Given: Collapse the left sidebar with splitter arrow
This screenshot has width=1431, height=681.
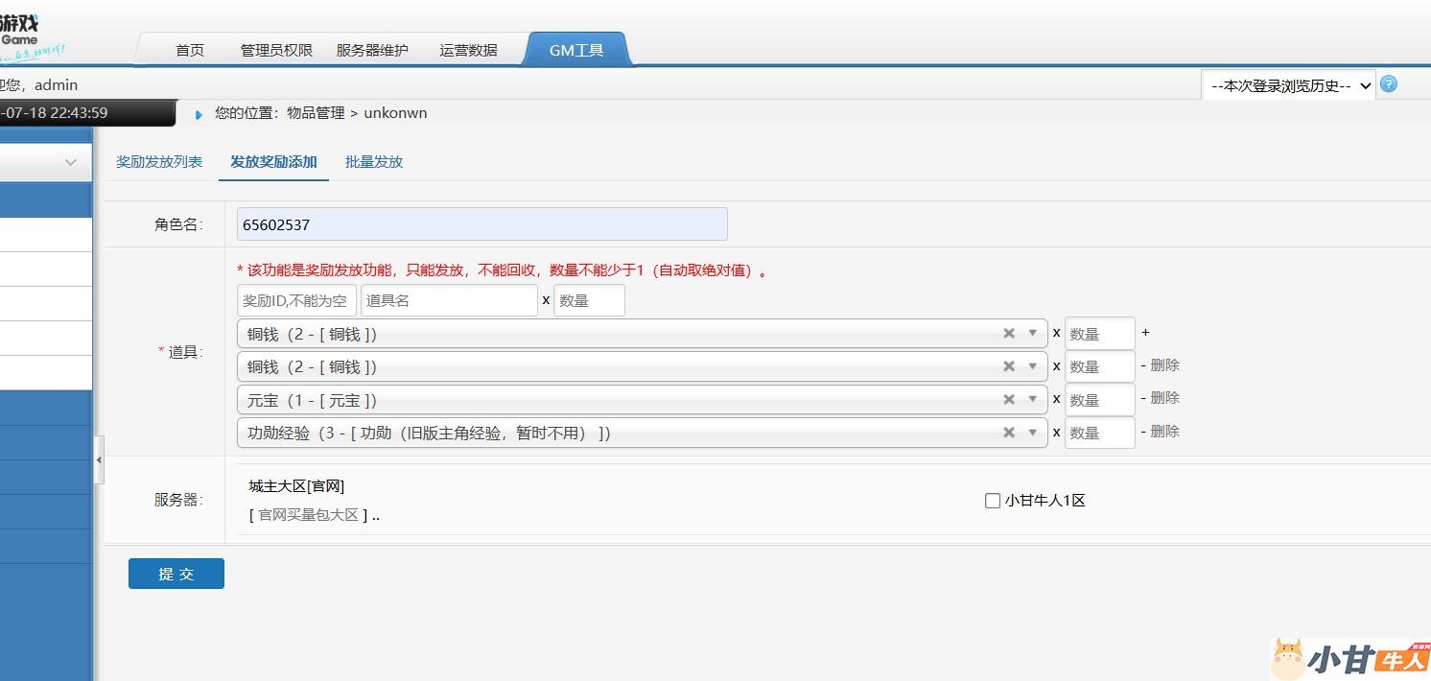Looking at the screenshot, I should (99, 460).
